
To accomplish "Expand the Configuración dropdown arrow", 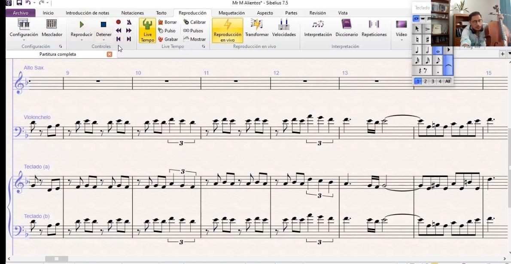I will click(24, 40).
